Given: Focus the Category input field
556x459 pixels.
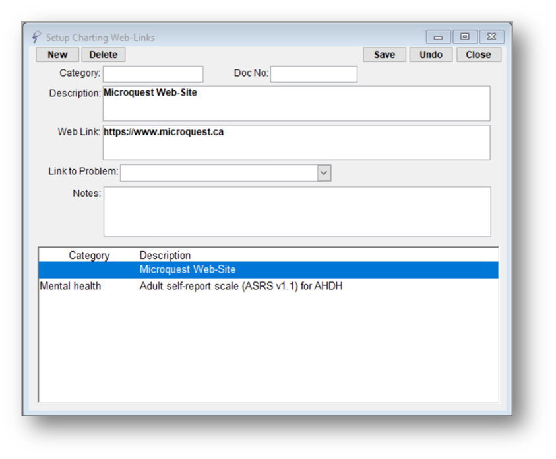Looking at the screenshot, I should [x=153, y=74].
